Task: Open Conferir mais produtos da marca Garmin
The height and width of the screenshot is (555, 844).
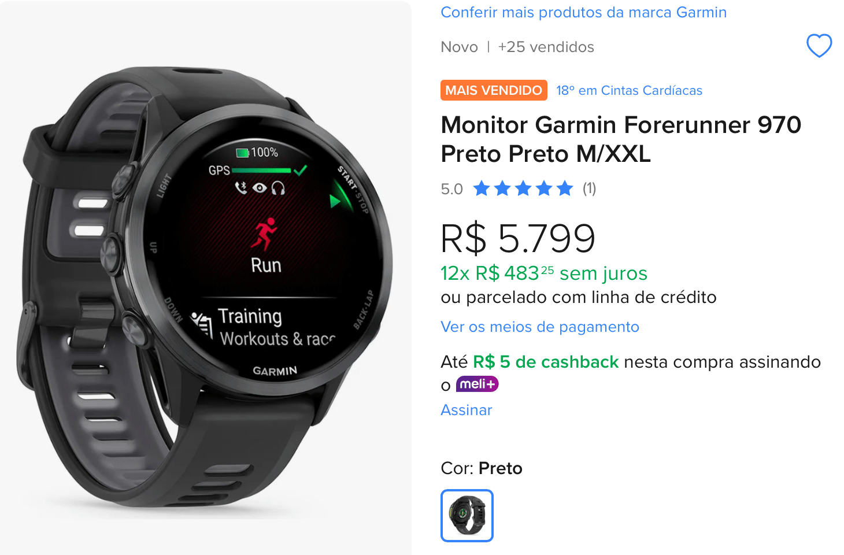Action: pos(583,12)
